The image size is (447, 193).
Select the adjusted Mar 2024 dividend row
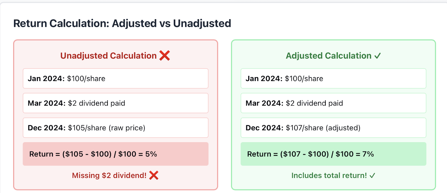click(x=334, y=103)
